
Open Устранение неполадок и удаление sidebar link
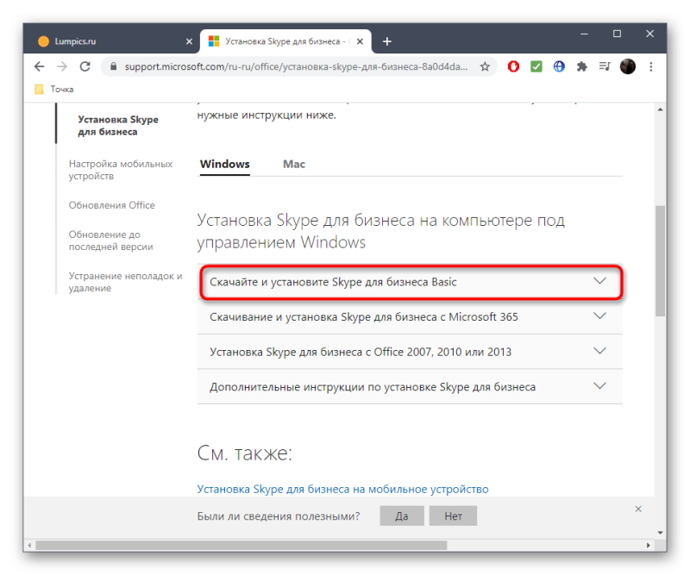(x=125, y=282)
